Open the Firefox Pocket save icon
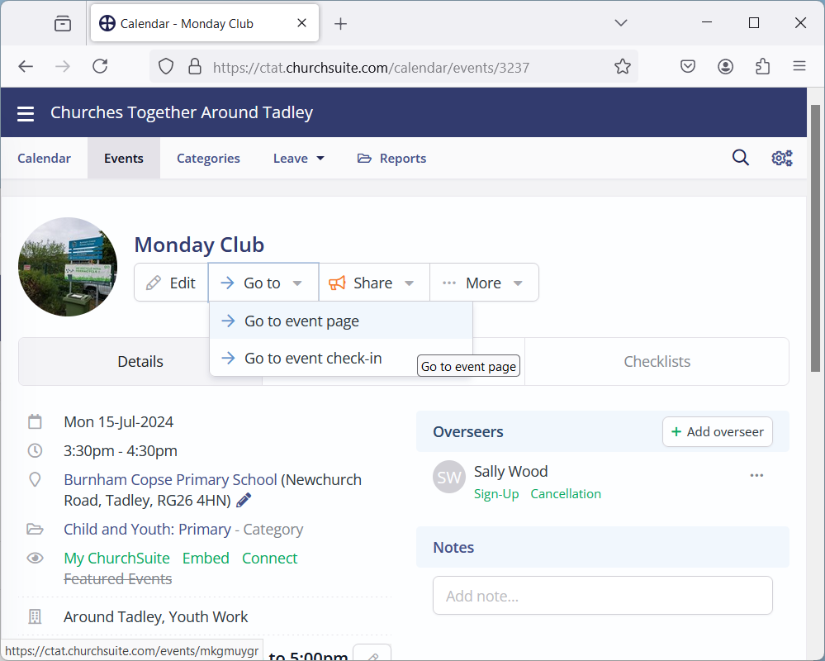The image size is (825, 661). (688, 66)
